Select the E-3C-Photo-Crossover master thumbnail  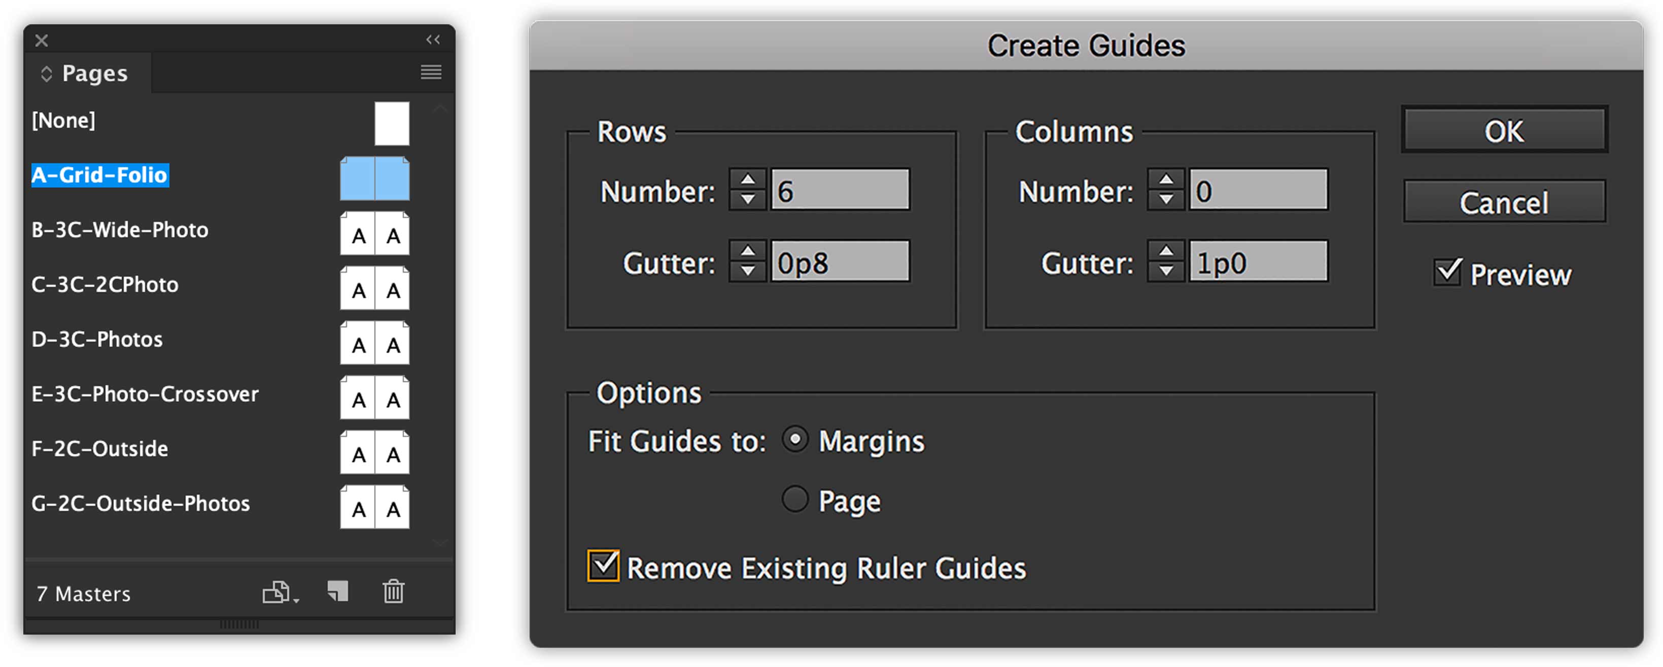pos(374,397)
